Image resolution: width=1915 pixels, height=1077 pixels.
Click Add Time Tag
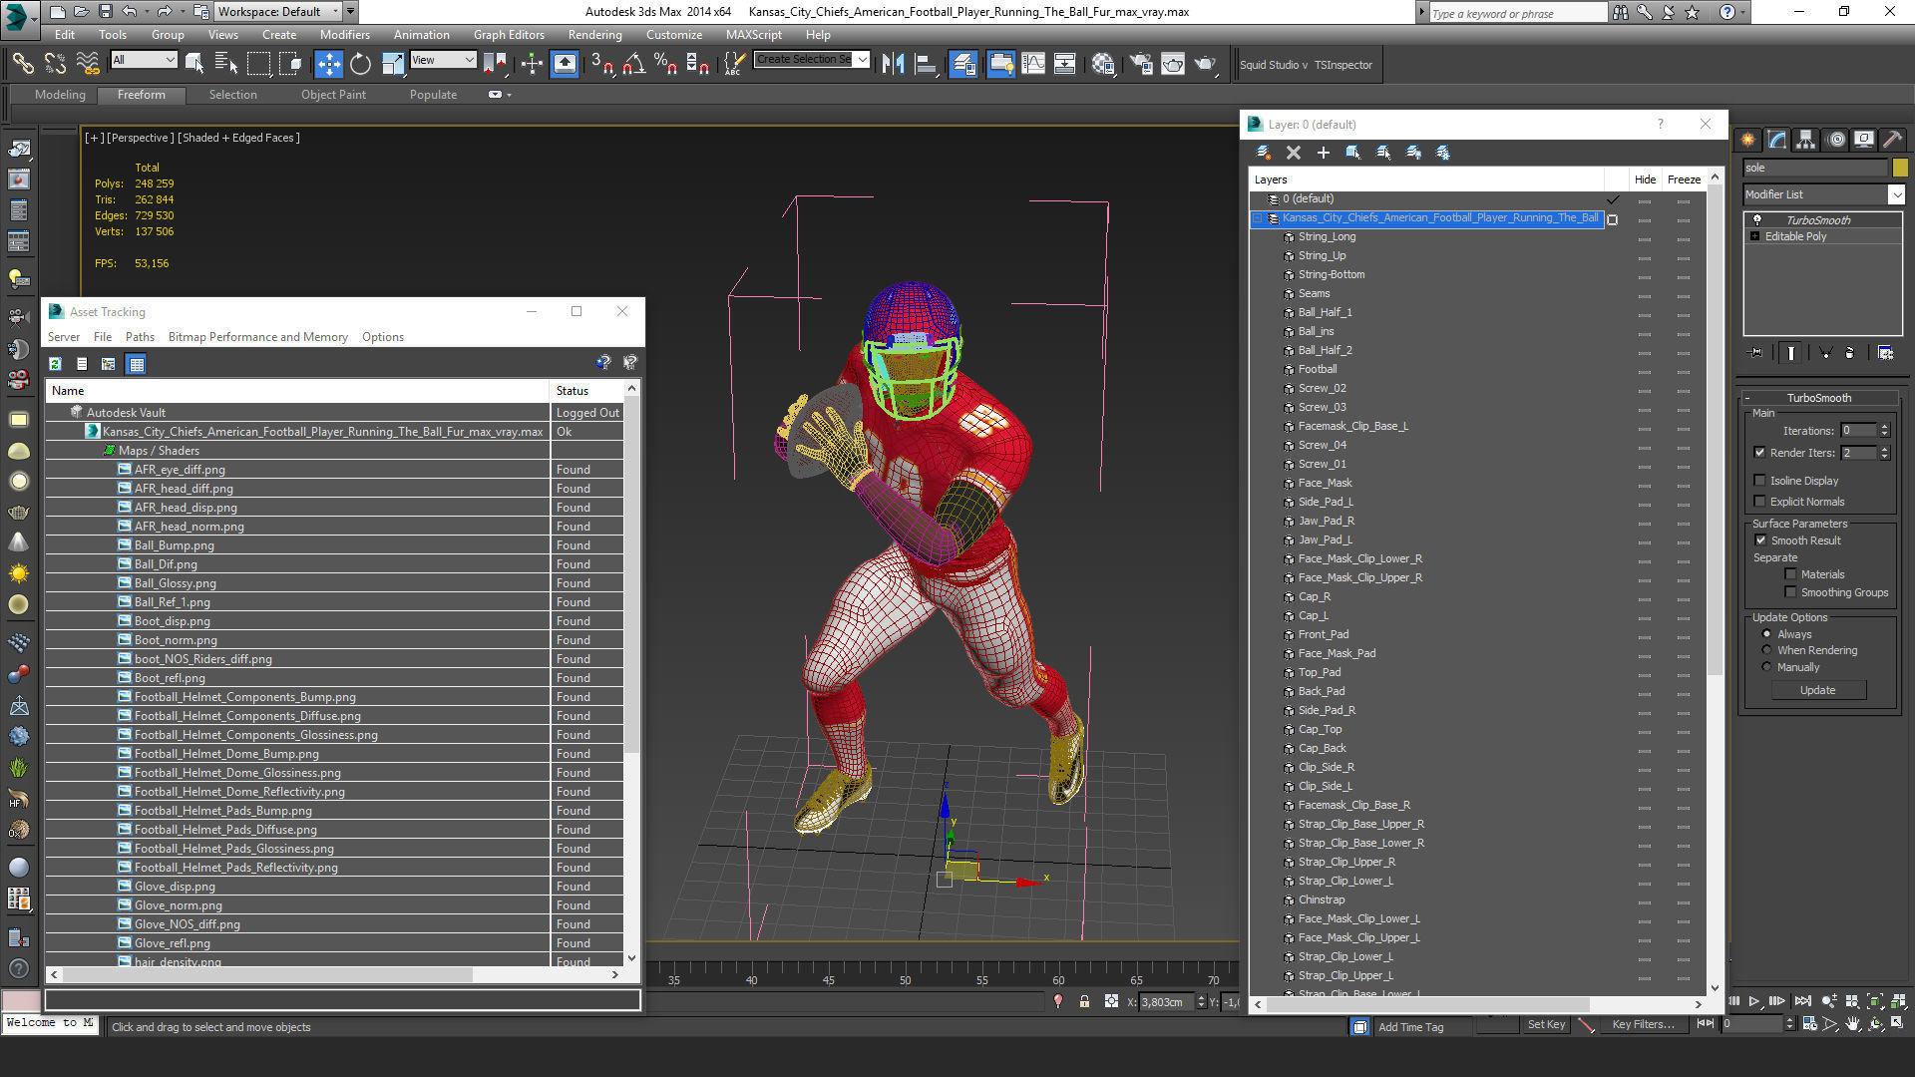[1410, 1027]
